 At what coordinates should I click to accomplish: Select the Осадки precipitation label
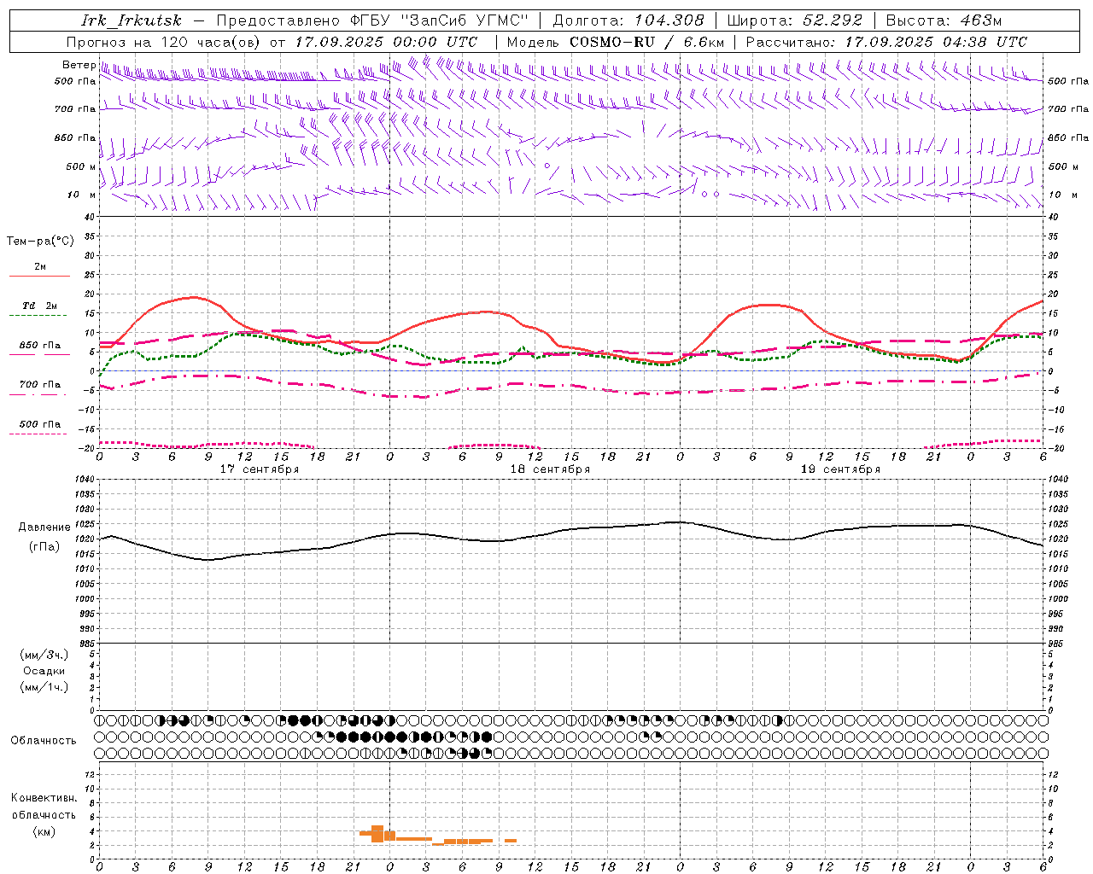(44, 671)
